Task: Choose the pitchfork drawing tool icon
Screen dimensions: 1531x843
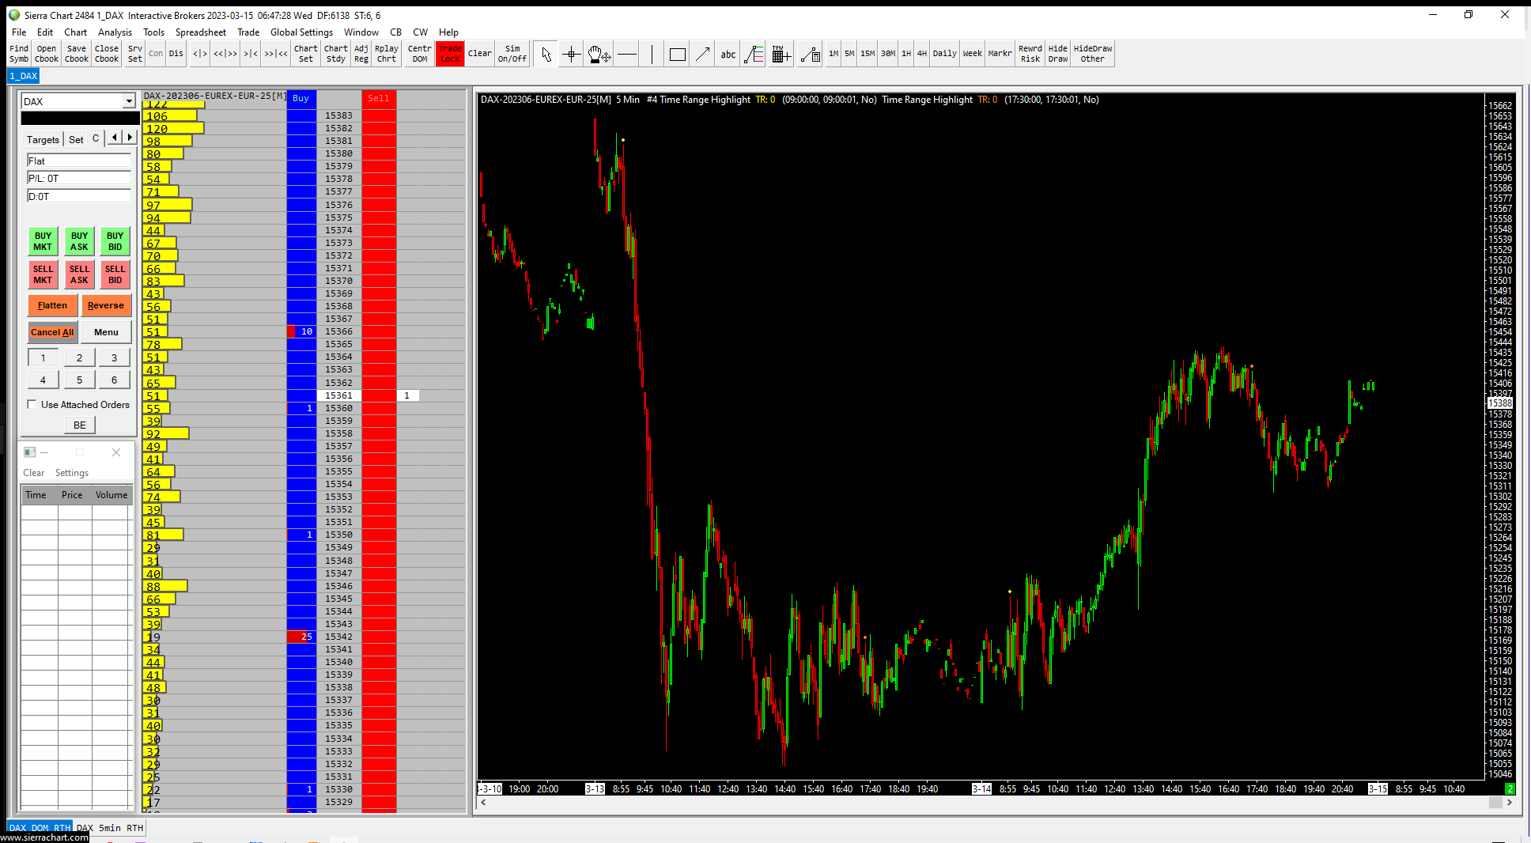Action: click(754, 54)
